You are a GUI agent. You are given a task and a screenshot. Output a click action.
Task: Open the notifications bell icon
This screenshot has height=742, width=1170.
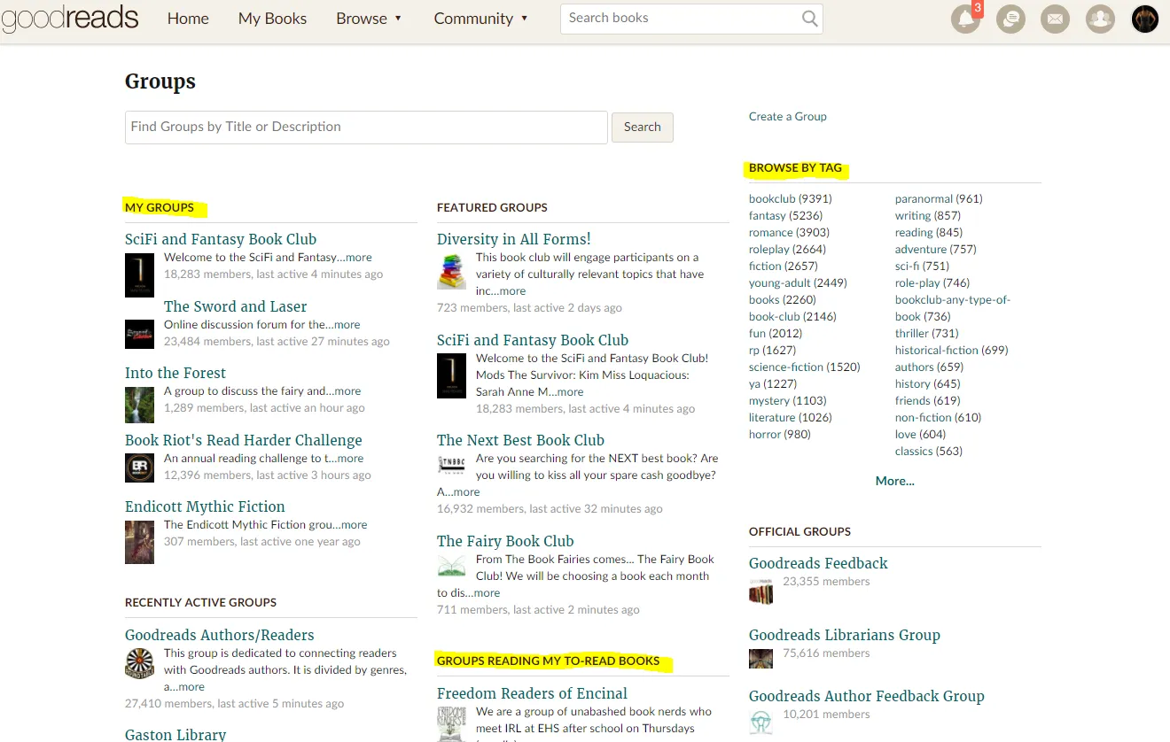pyautogui.click(x=965, y=19)
